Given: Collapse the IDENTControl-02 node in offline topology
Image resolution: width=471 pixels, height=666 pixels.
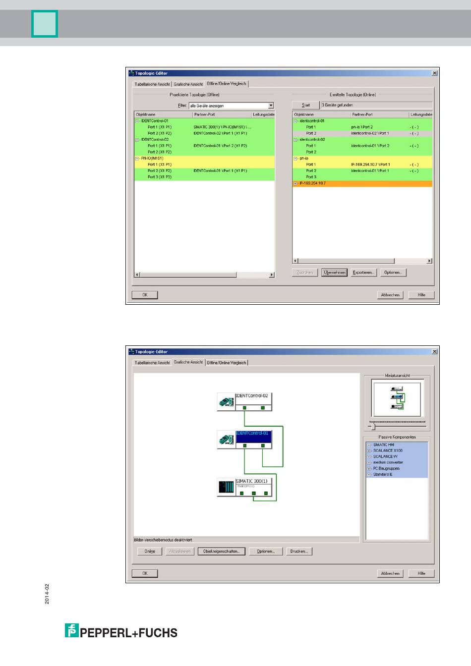Looking at the screenshot, I should tap(137, 140).
